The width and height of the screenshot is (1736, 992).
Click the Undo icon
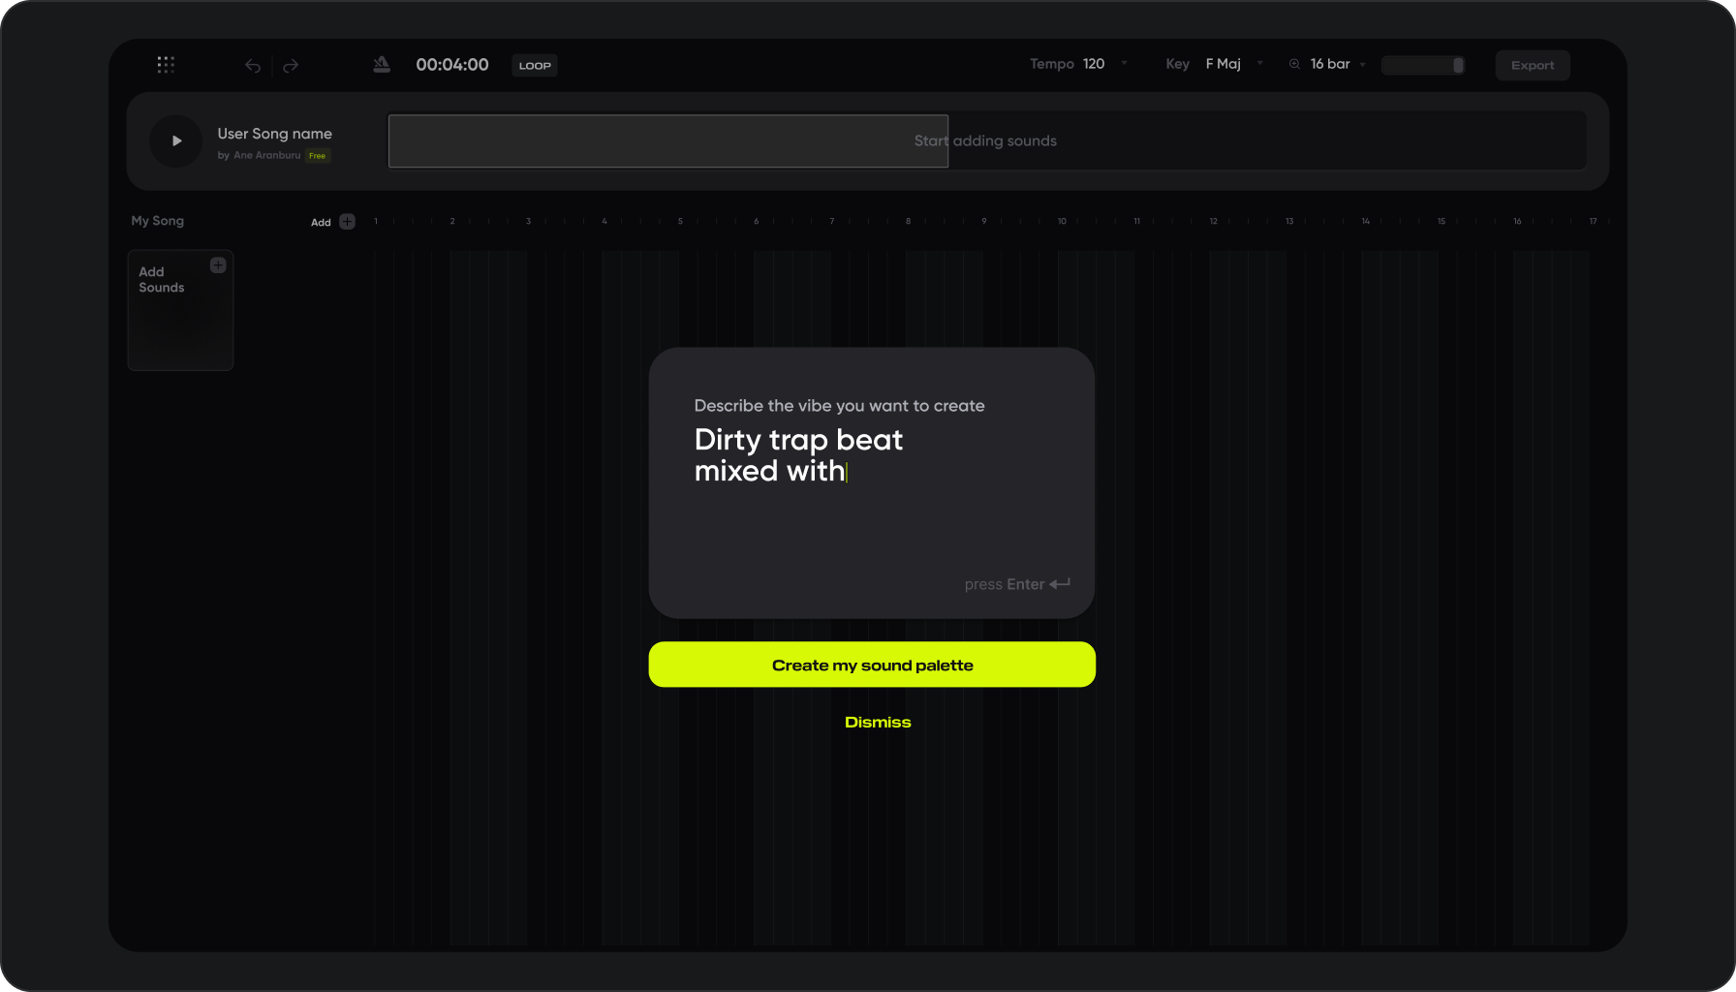click(253, 65)
